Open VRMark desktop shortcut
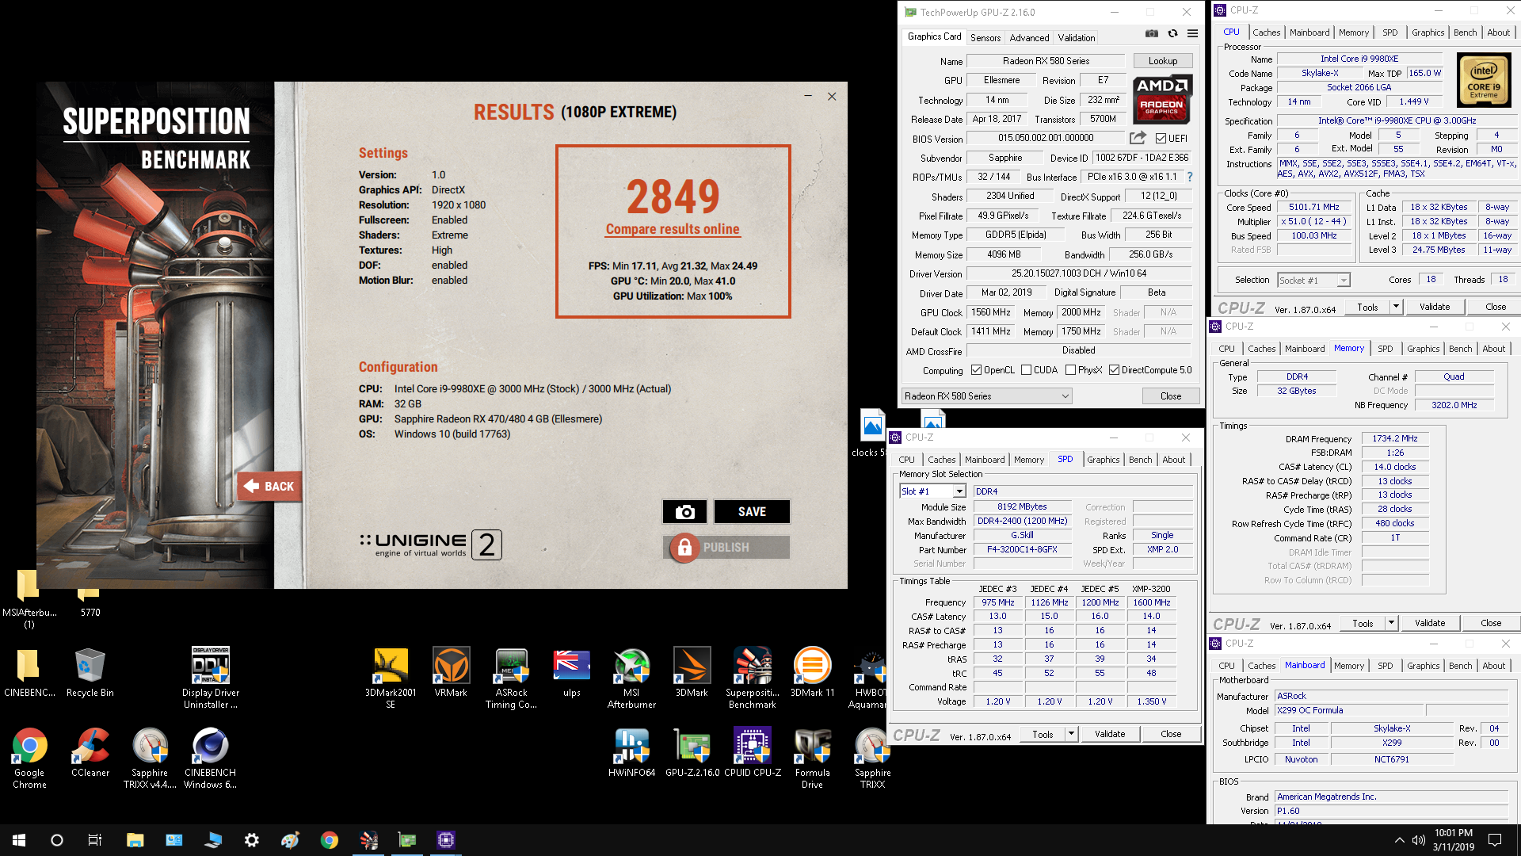The height and width of the screenshot is (856, 1521). tap(451, 672)
